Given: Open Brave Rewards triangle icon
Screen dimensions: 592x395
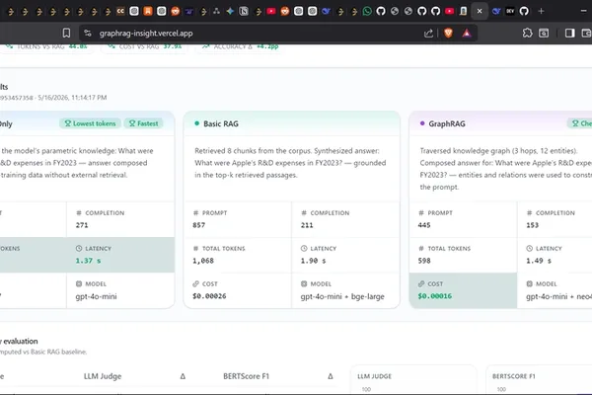Looking at the screenshot, I should point(467,34).
